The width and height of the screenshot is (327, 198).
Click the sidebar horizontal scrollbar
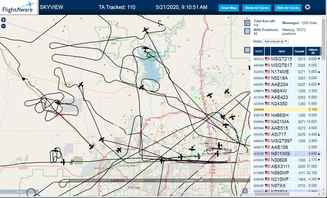pos(271,194)
